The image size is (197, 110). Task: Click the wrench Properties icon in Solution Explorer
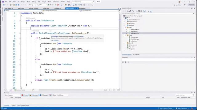[x=149, y=11]
